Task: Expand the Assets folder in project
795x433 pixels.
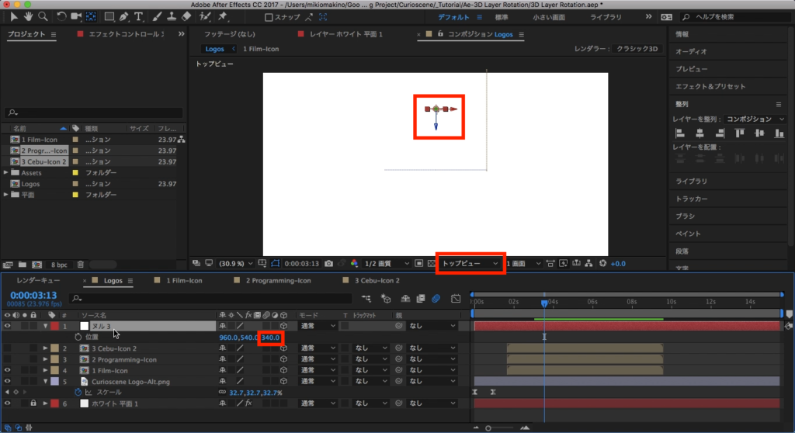Action: pos(6,172)
